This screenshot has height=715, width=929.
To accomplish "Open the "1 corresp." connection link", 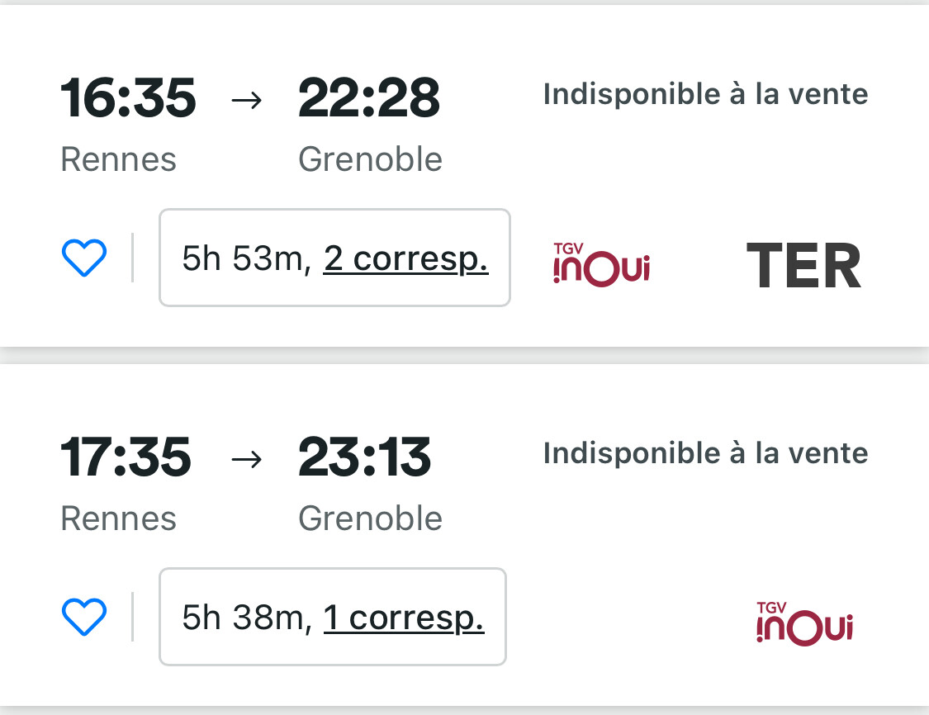I will pos(403,618).
